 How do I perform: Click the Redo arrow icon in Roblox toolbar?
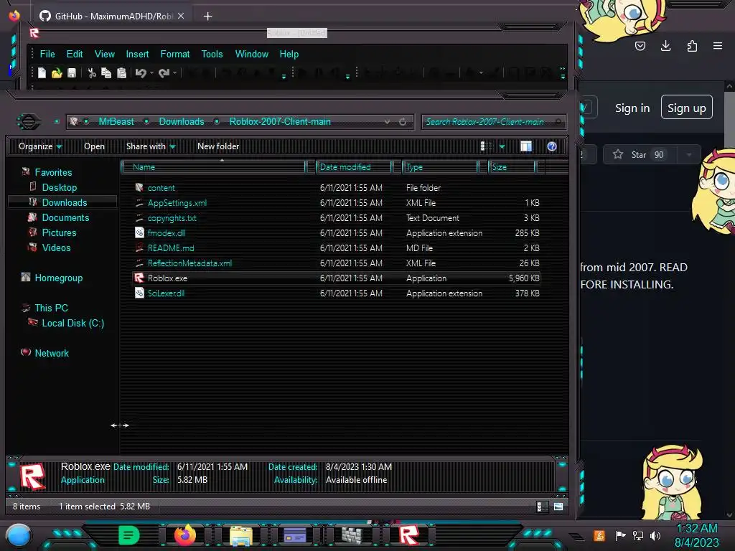tap(164, 73)
